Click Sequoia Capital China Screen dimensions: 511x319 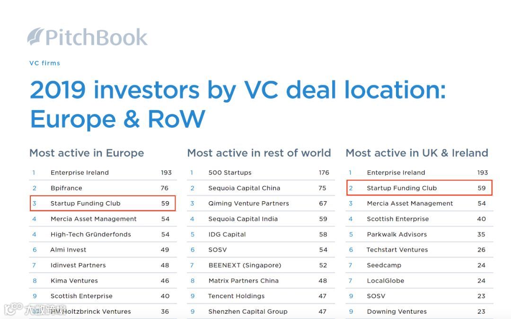pyautogui.click(x=244, y=188)
